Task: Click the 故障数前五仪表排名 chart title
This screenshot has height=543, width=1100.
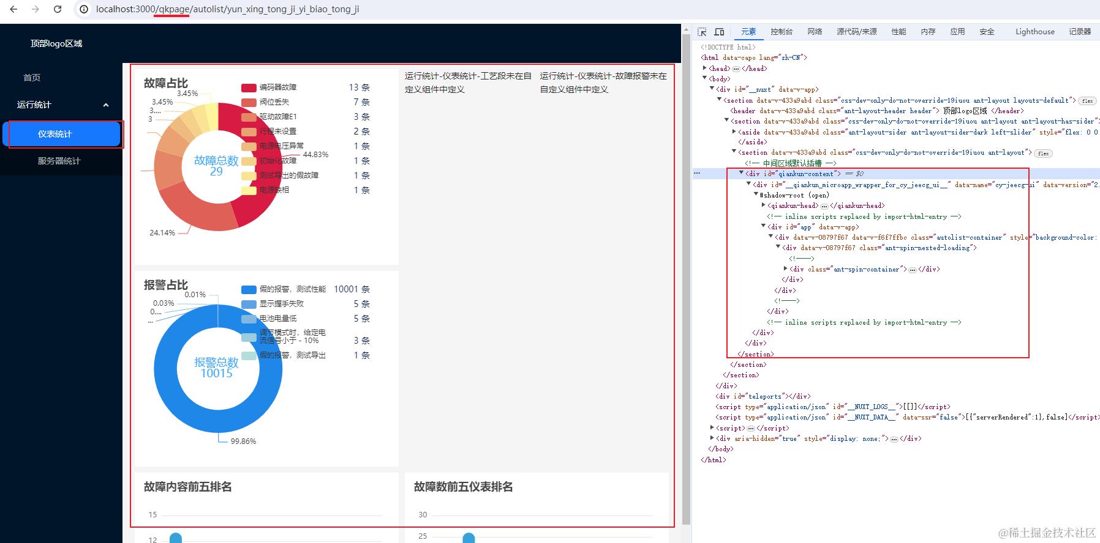Action: (464, 487)
